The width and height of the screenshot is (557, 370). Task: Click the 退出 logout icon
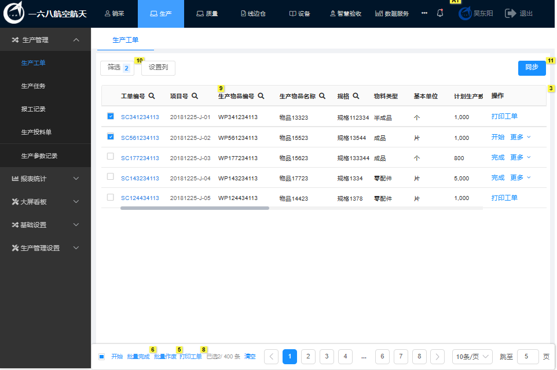pyautogui.click(x=511, y=13)
